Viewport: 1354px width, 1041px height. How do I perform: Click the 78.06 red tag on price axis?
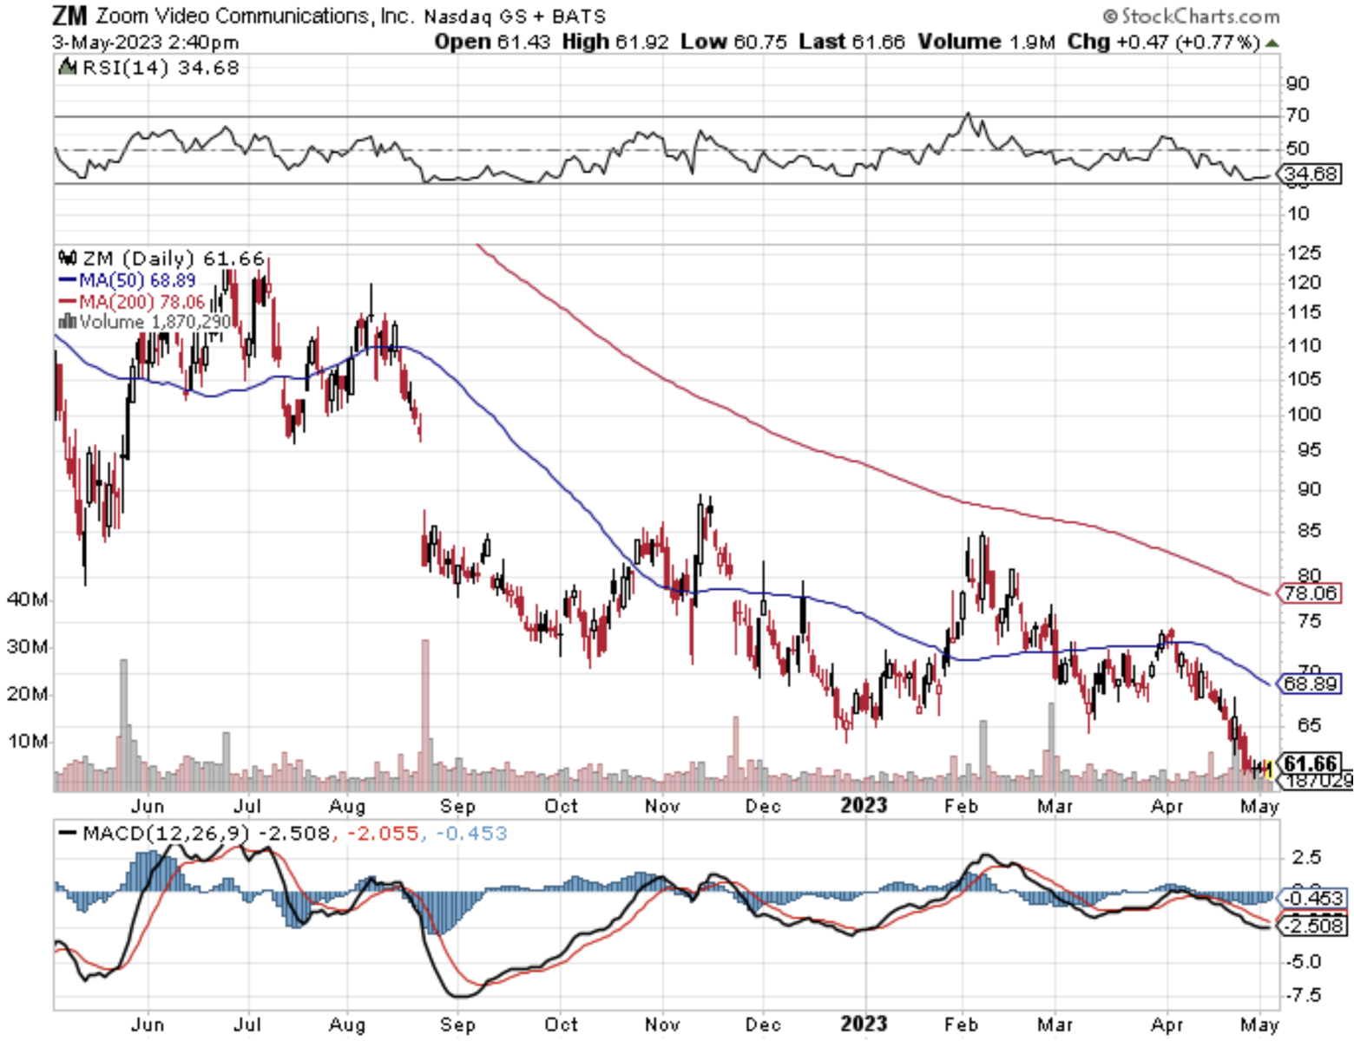click(1310, 593)
